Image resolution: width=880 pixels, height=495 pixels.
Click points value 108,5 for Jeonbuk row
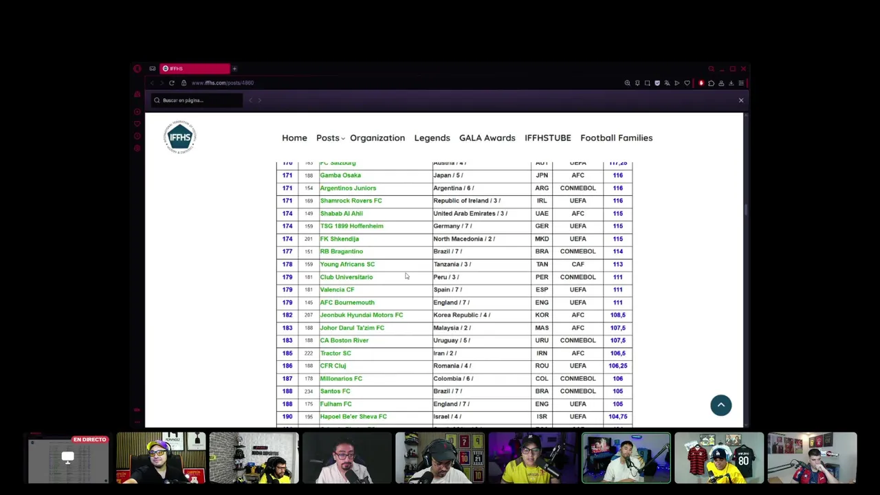(x=617, y=315)
